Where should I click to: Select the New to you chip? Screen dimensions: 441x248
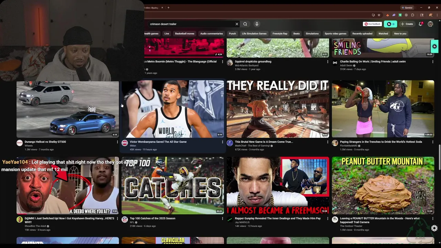[400, 34]
